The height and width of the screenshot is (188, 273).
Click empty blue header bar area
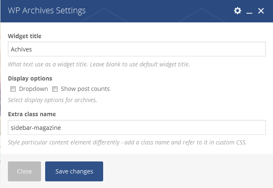tap(157, 11)
